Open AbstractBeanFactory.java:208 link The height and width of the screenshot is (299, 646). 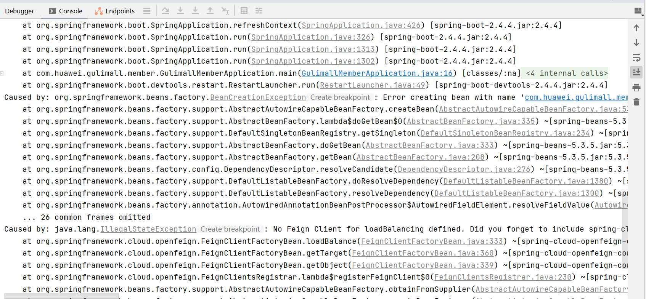point(420,157)
